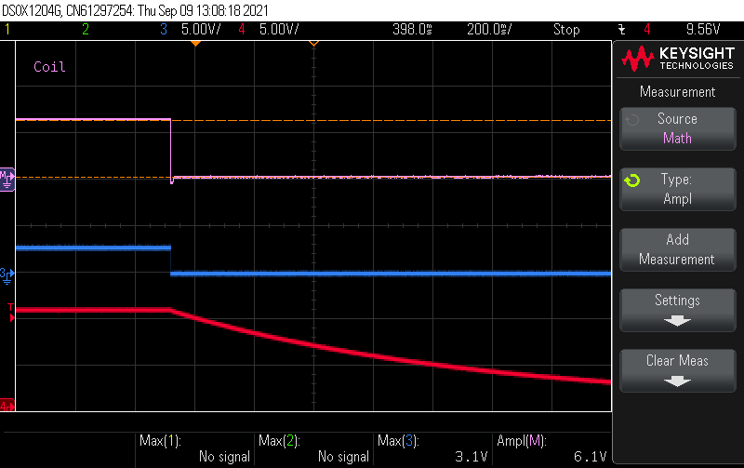Select channel 2 indicator in status bar
744x468 pixels.
pyautogui.click(x=86, y=30)
